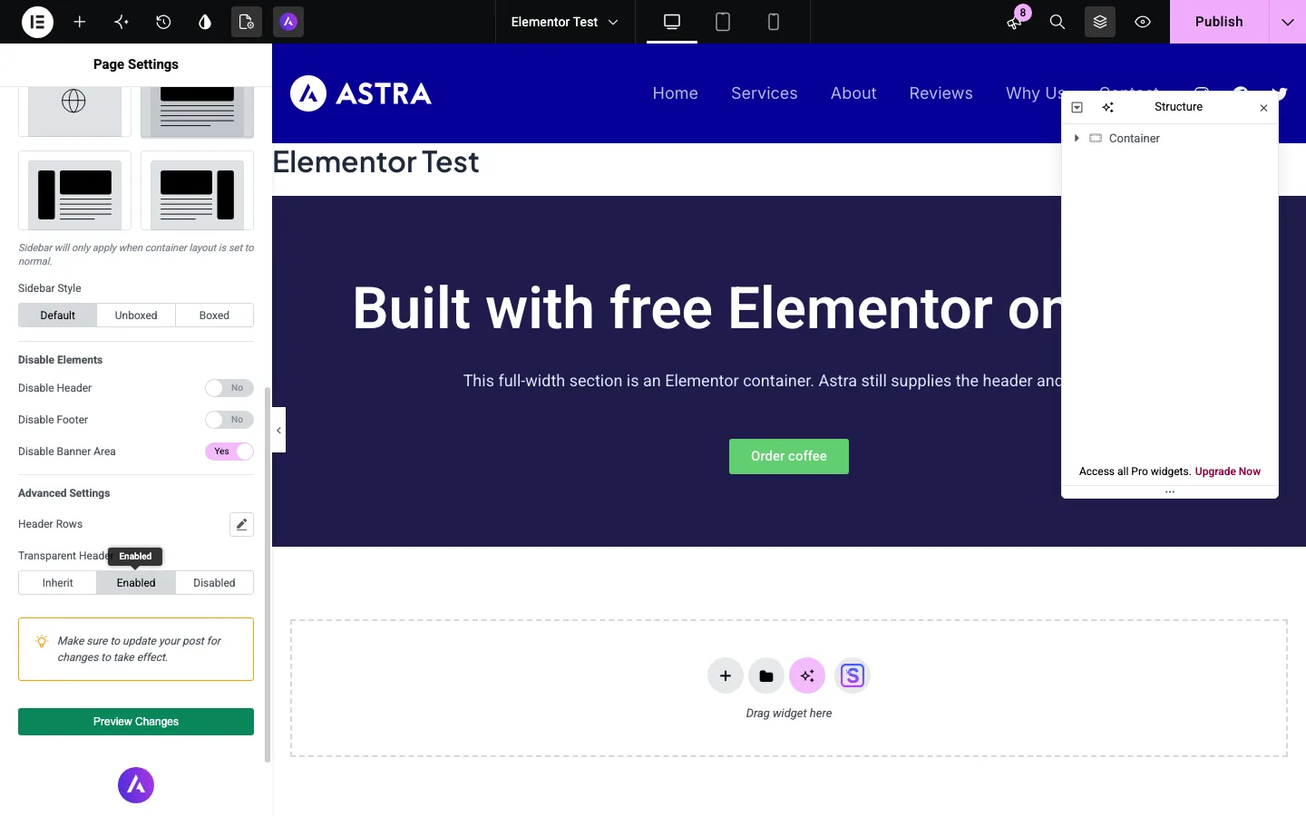
Task: Open revision history icon
Action: tap(163, 22)
